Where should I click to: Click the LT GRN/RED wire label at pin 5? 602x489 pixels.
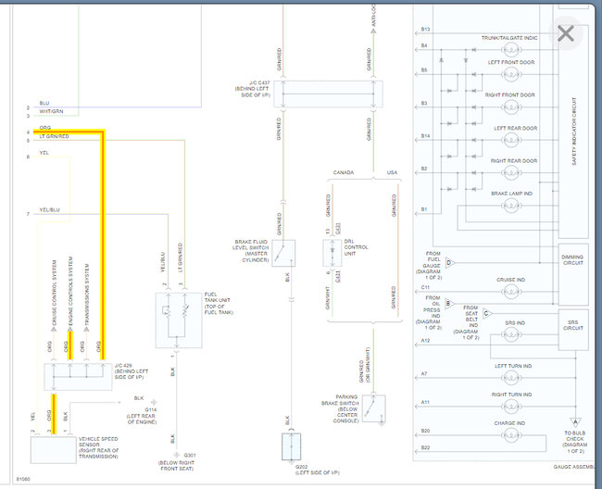54,136
